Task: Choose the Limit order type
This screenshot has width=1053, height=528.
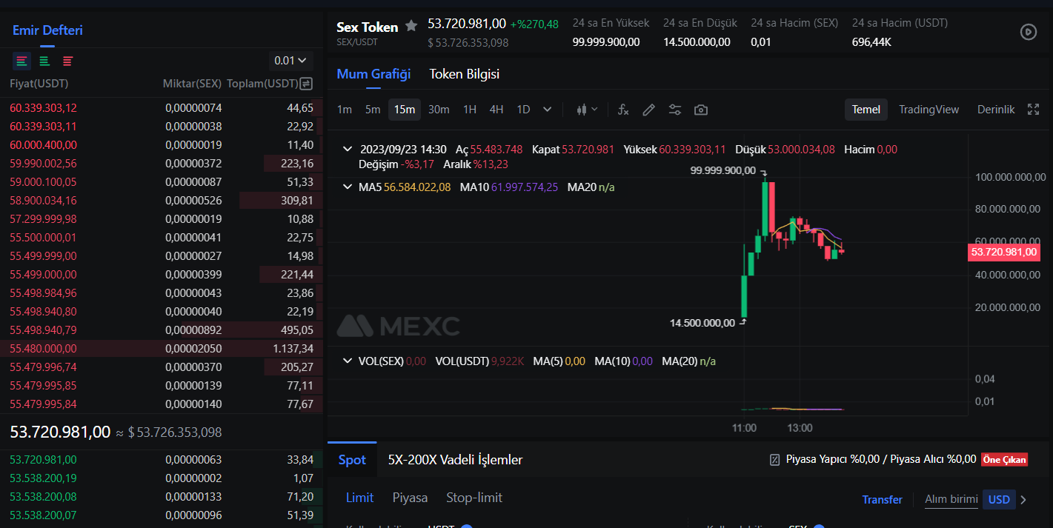Action: pyautogui.click(x=359, y=498)
